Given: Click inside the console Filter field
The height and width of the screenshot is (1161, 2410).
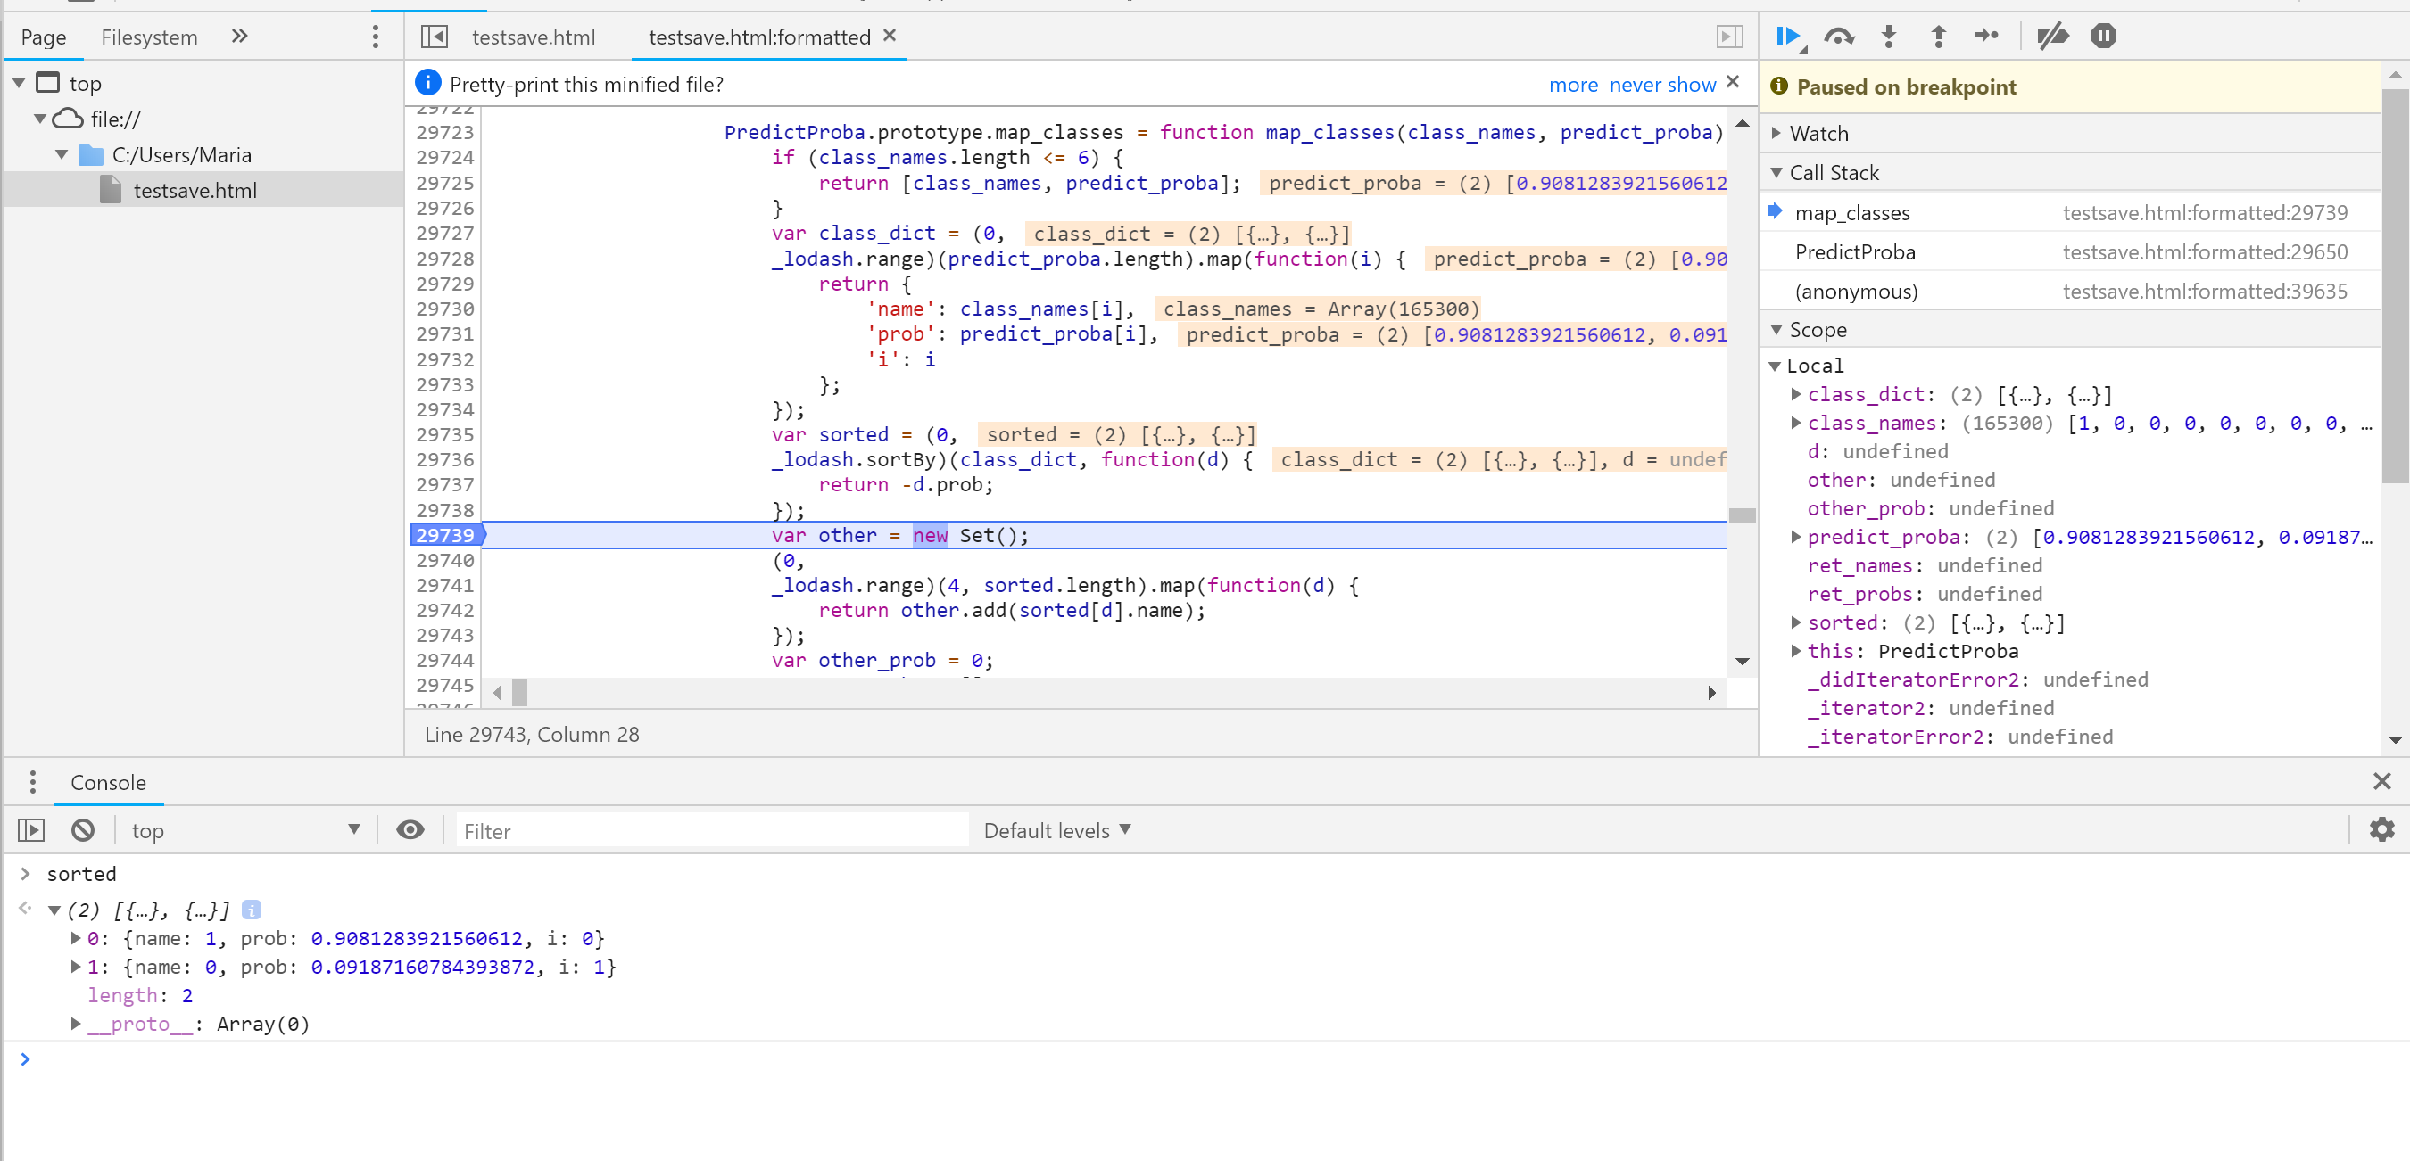Looking at the screenshot, I should (711, 829).
